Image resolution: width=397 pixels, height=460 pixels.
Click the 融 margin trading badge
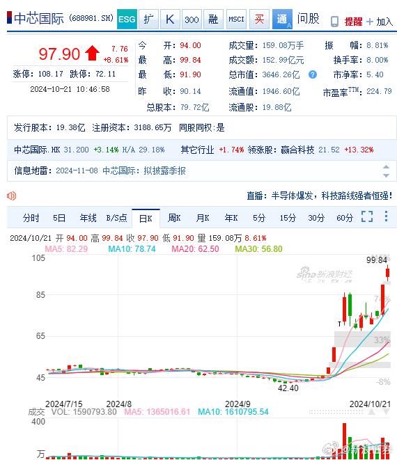213,19
